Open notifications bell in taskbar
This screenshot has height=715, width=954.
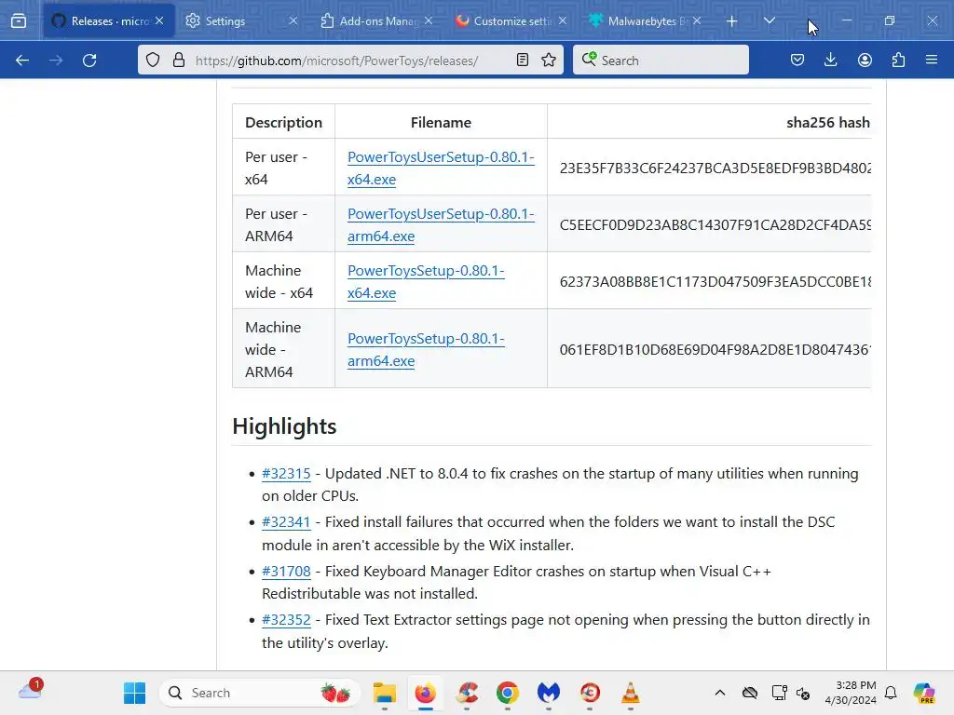891,693
